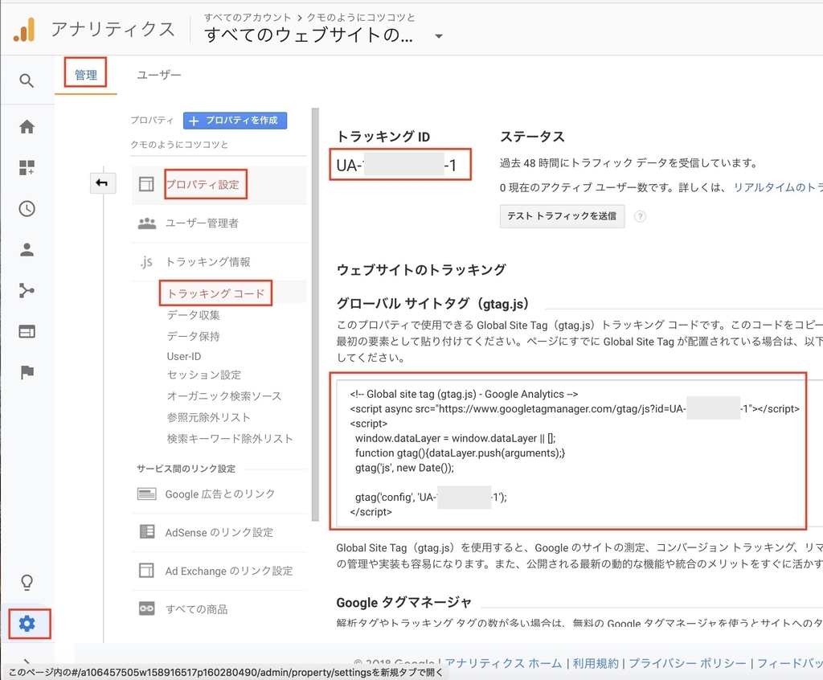Viewport: 823px width, 680px height.
Task: Click すべてのアカウント breadcrumb
Action: pos(247,18)
